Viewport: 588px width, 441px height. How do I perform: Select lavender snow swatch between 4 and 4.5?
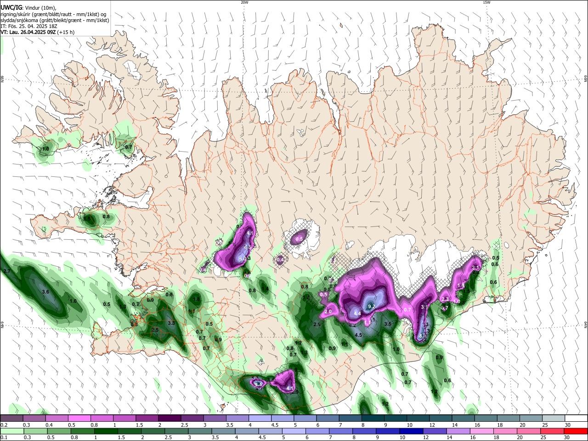coord(260,418)
